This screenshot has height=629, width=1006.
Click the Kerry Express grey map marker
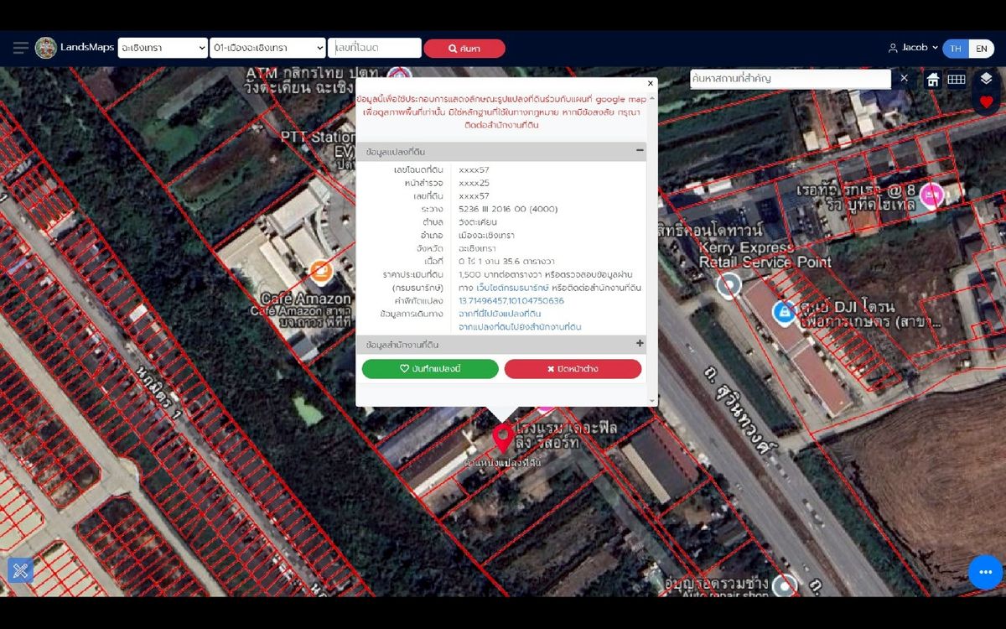tap(729, 284)
